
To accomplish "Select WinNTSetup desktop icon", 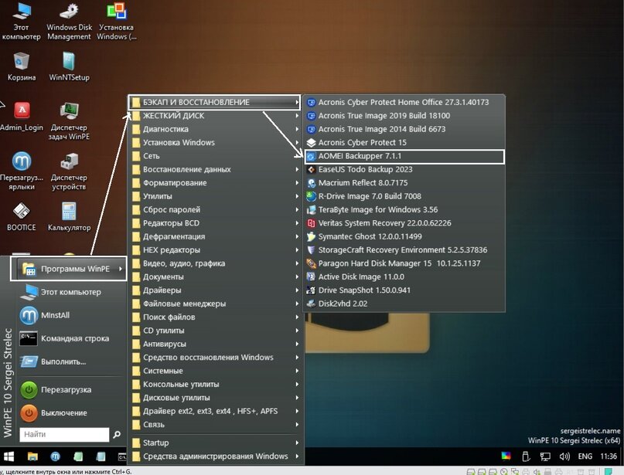I will [x=70, y=66].
